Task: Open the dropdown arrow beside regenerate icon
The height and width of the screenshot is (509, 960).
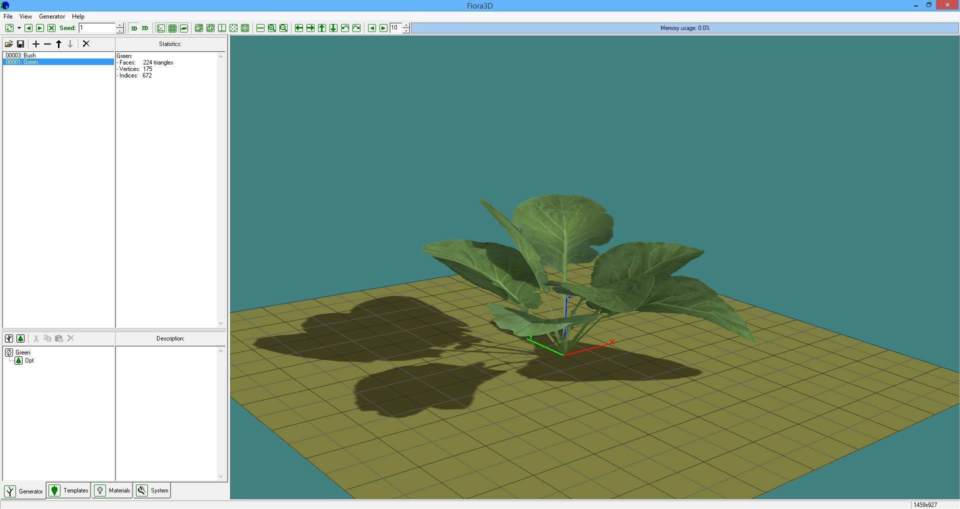Action: tap(19, 28)
